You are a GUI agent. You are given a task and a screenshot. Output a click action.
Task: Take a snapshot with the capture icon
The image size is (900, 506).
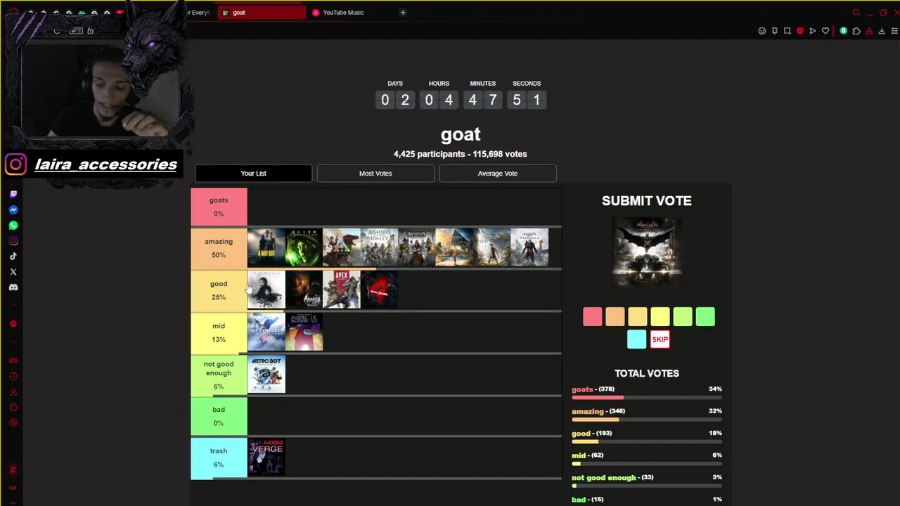[787, 31]
